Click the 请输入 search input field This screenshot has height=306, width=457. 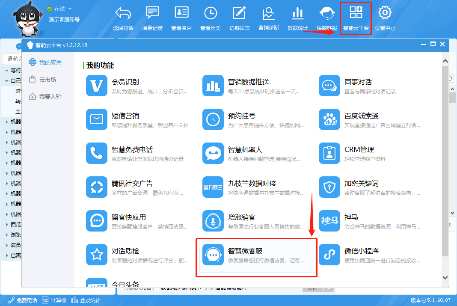(13, 59)
